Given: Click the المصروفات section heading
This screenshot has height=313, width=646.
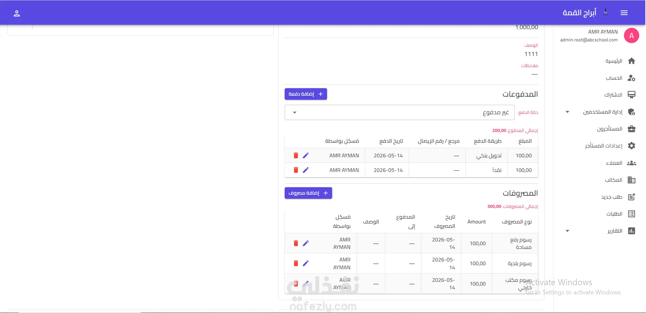Looking at the screenshot, I should 520,193.
